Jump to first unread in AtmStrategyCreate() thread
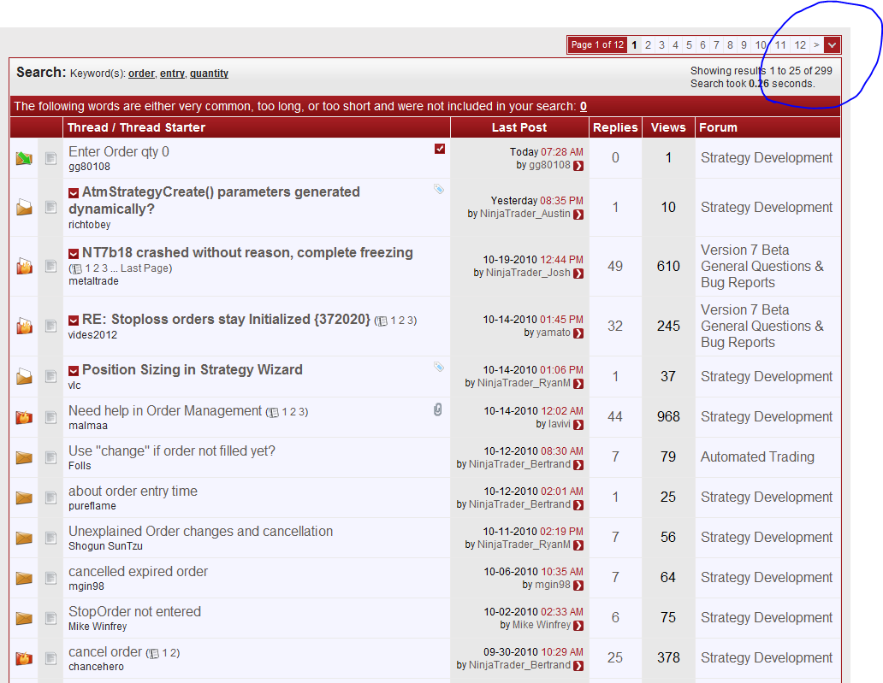This screenshot has width=883, height=683. point(74,193)
